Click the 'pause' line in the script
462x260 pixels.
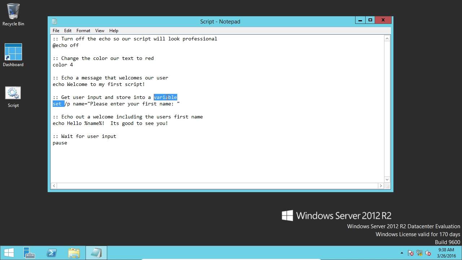click(60, 143)
